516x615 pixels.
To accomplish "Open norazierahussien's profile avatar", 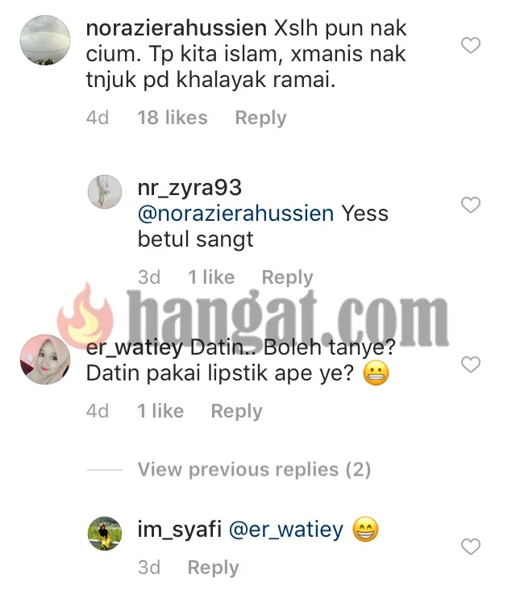I will [x=45, y=40].
